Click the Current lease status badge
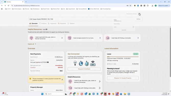The height and width of the screenshot is (96, 171). pos(136,54)
